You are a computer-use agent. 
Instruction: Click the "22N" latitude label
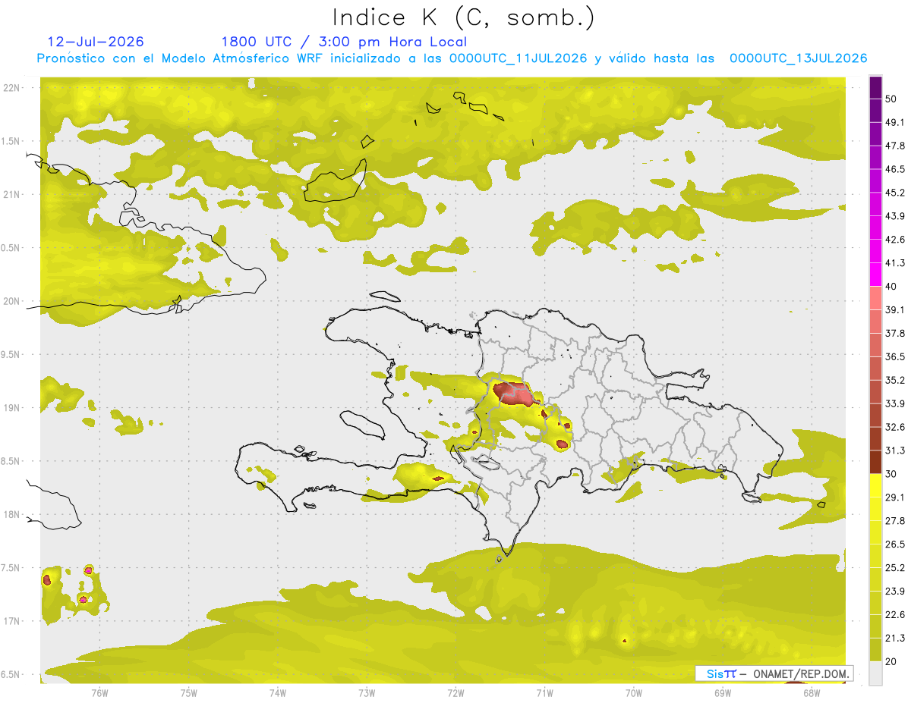[12, 88]
